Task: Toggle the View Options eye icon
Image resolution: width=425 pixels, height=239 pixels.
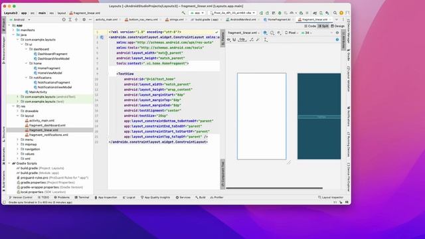Action: 228,40
